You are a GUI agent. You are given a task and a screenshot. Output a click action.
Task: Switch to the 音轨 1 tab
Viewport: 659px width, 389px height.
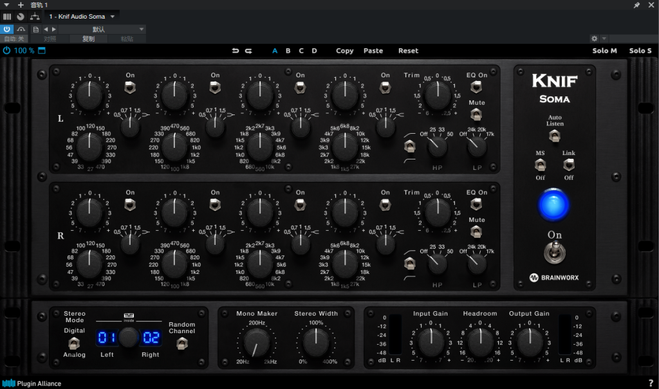pyautogui.click(x=39, y=5)
